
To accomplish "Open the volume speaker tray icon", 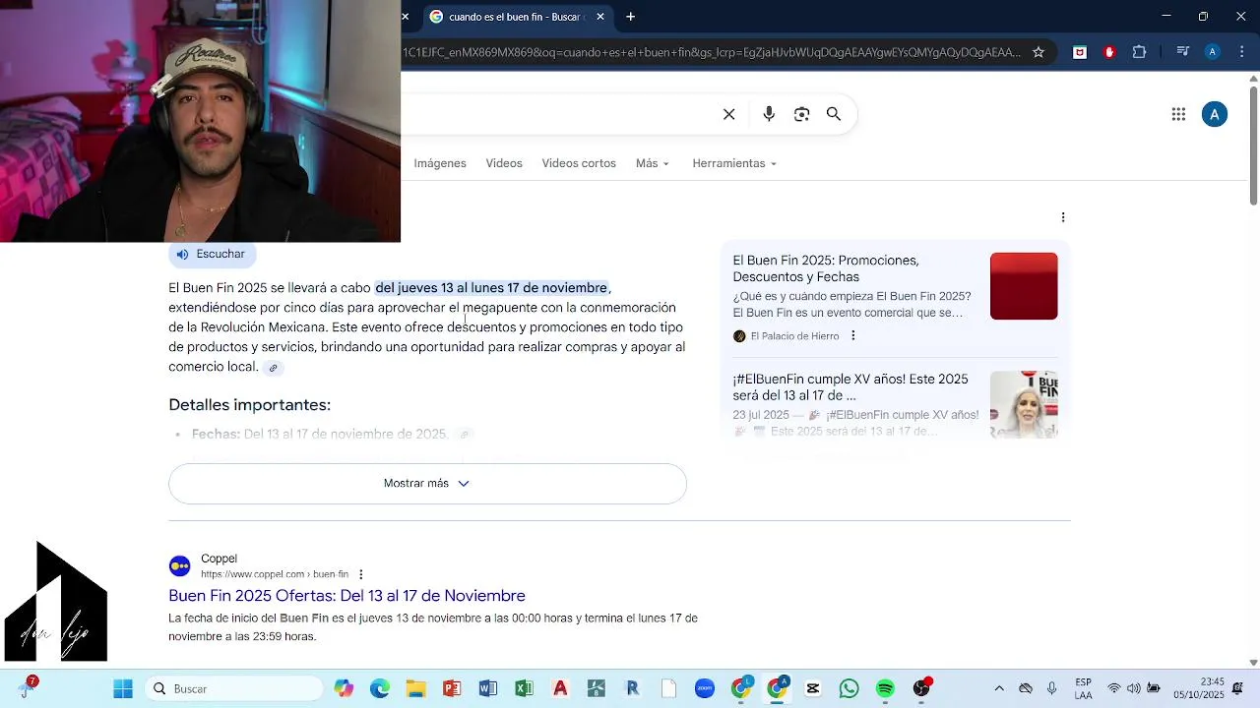I will [1134, 688].
